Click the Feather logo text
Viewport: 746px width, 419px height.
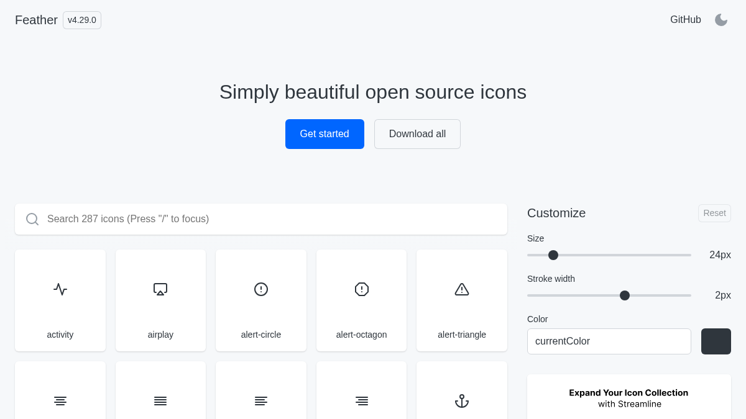pos(36,20)
